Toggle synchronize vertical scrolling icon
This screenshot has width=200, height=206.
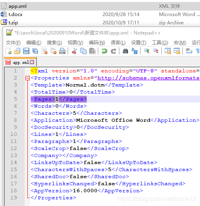click(168, 51)
